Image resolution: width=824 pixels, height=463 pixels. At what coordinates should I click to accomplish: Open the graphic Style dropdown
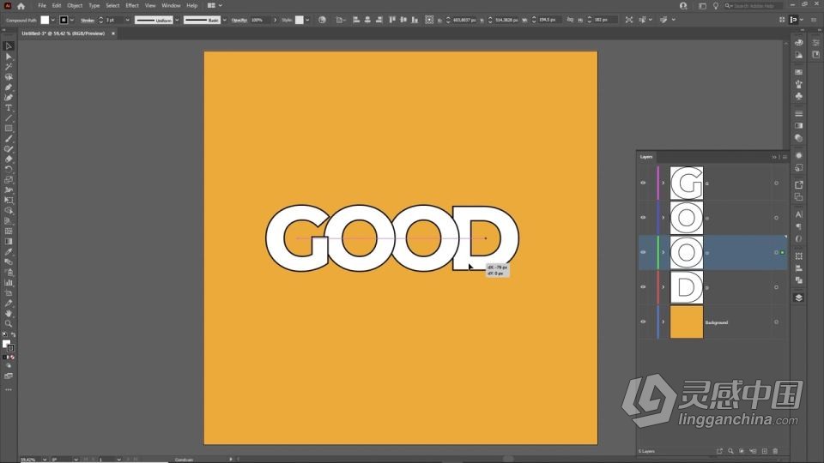(307, 20)
